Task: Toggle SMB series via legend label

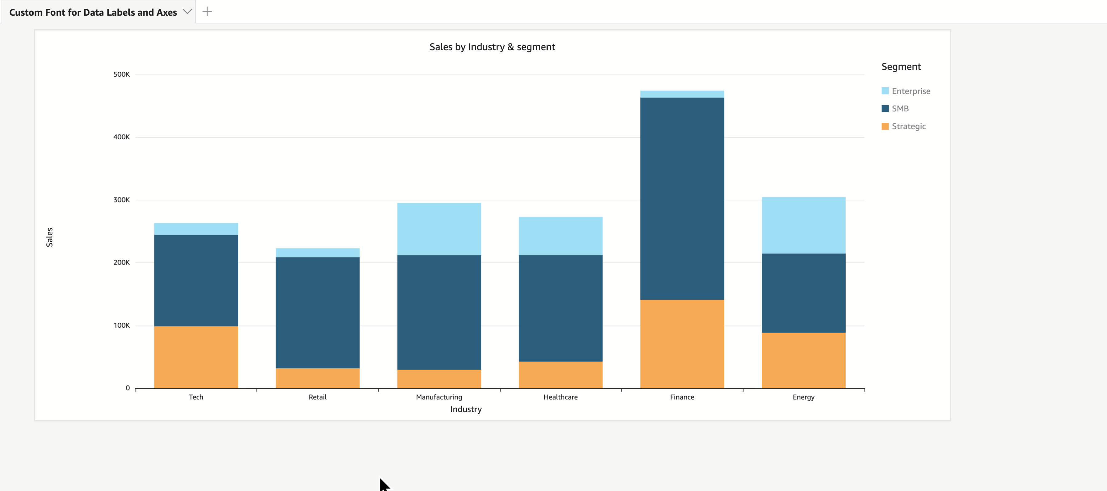Action: point(900,109)
